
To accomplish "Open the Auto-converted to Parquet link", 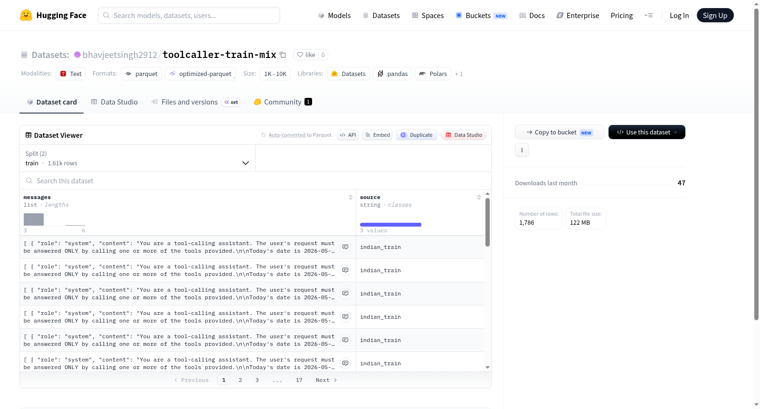I will click(x=287, y=135).
